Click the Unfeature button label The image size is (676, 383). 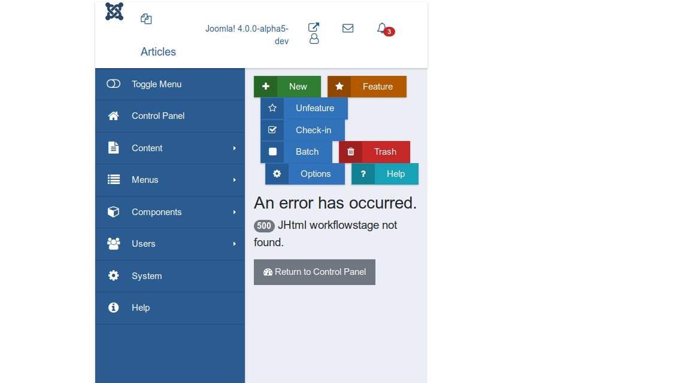(x=315, y=108)
